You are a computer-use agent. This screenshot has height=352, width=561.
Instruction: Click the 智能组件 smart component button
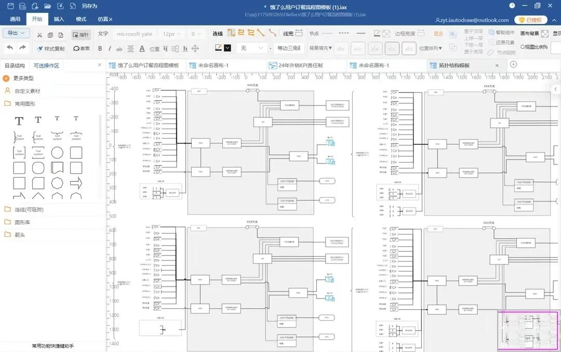(x=501, y=32)
